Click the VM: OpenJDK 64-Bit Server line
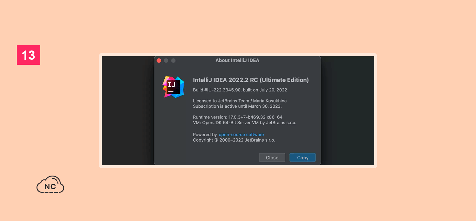 coord(245,123)
